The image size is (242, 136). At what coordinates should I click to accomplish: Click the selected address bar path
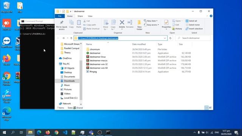98,38
